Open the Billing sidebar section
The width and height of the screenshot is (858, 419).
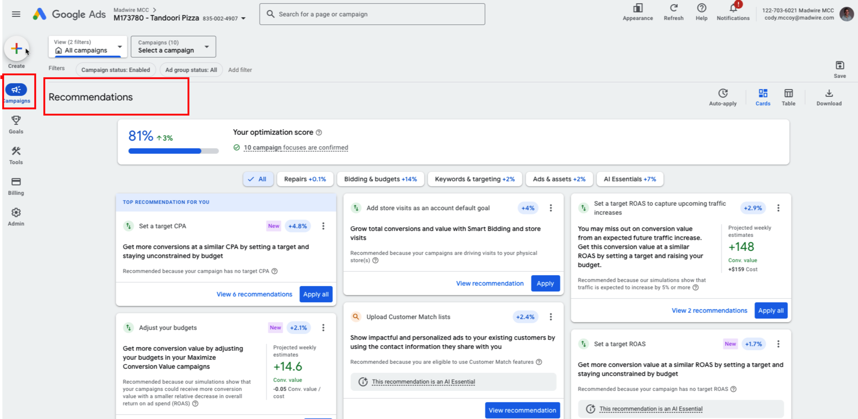coord(16,186)
